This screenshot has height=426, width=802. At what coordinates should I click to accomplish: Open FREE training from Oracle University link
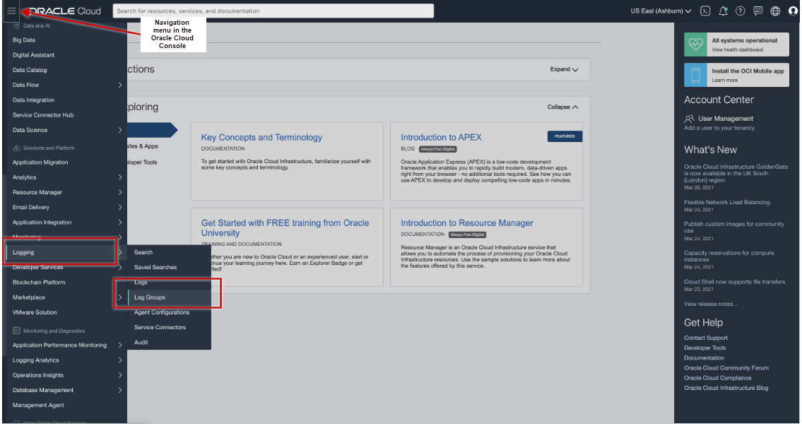pos(285,227)
